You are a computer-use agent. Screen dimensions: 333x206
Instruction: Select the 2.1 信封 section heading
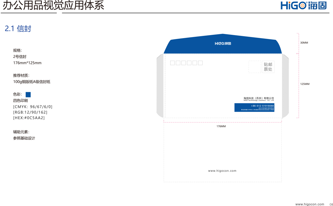(18, 29)
